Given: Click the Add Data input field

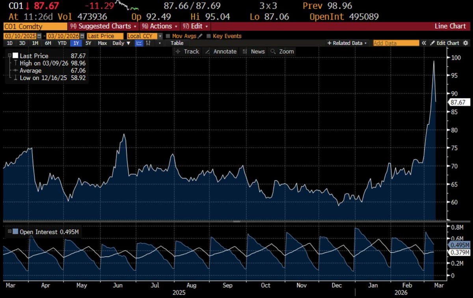Looking at the screenshot, I should [x=396, y=43].
